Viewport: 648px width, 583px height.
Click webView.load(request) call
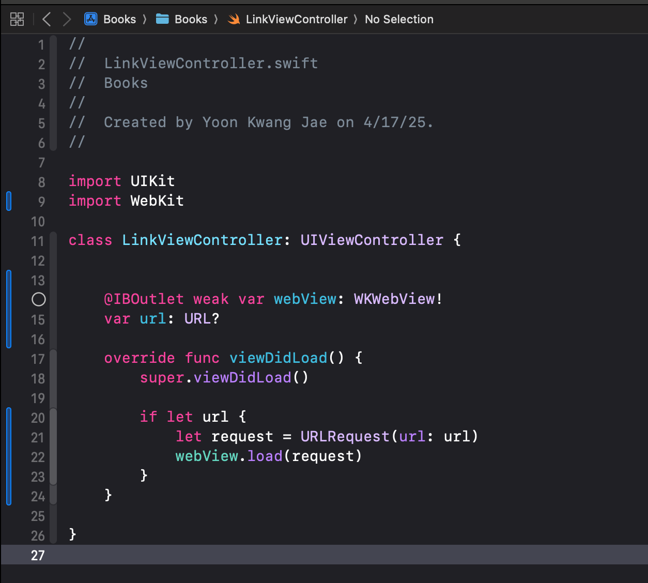(x=269, y=456)
